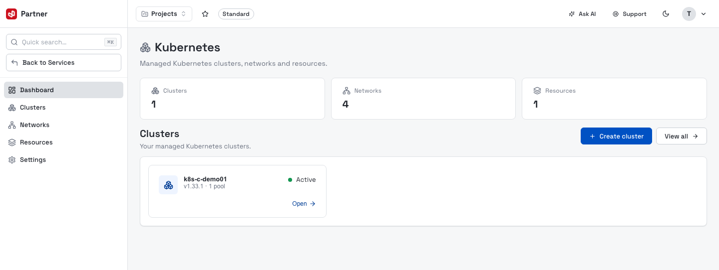Viewport: 719px width, 270px height.
Task: Open the k8s-c-demo01 cluster link
Action: (x=304, y=204)
